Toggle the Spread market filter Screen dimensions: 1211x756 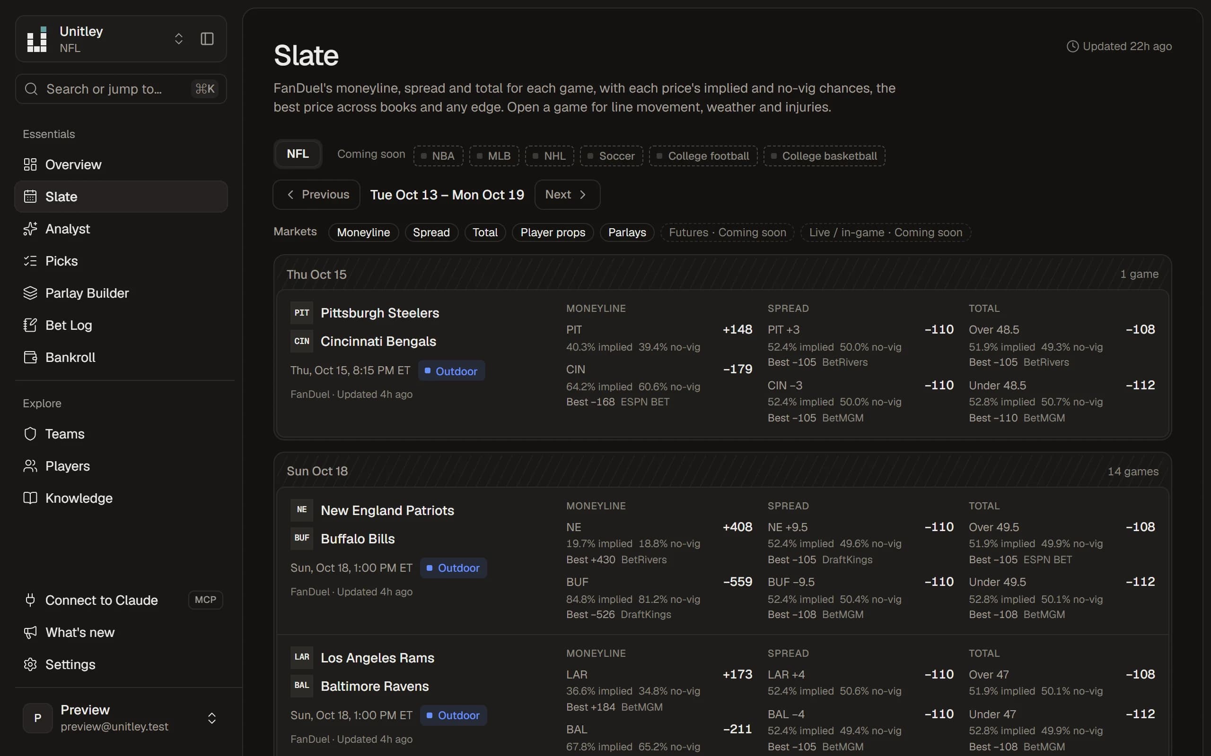click(x=431, y=232)
